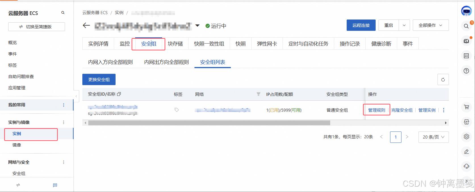Open the shopping cart icon in right sidebar

[466, 107]
